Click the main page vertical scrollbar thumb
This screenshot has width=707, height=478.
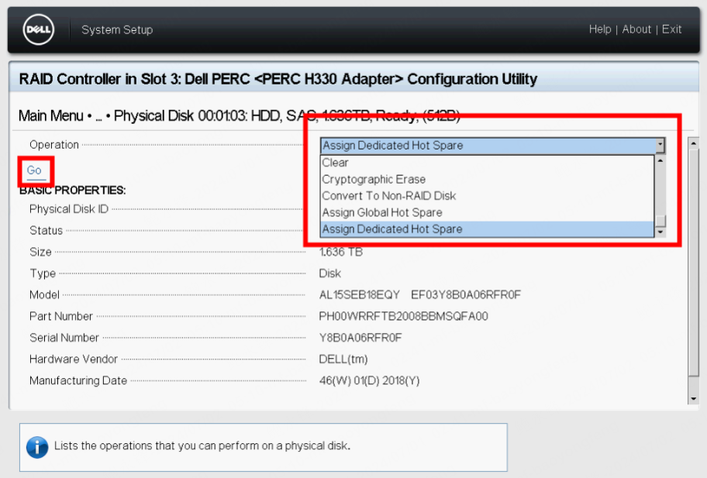[694, 262]
